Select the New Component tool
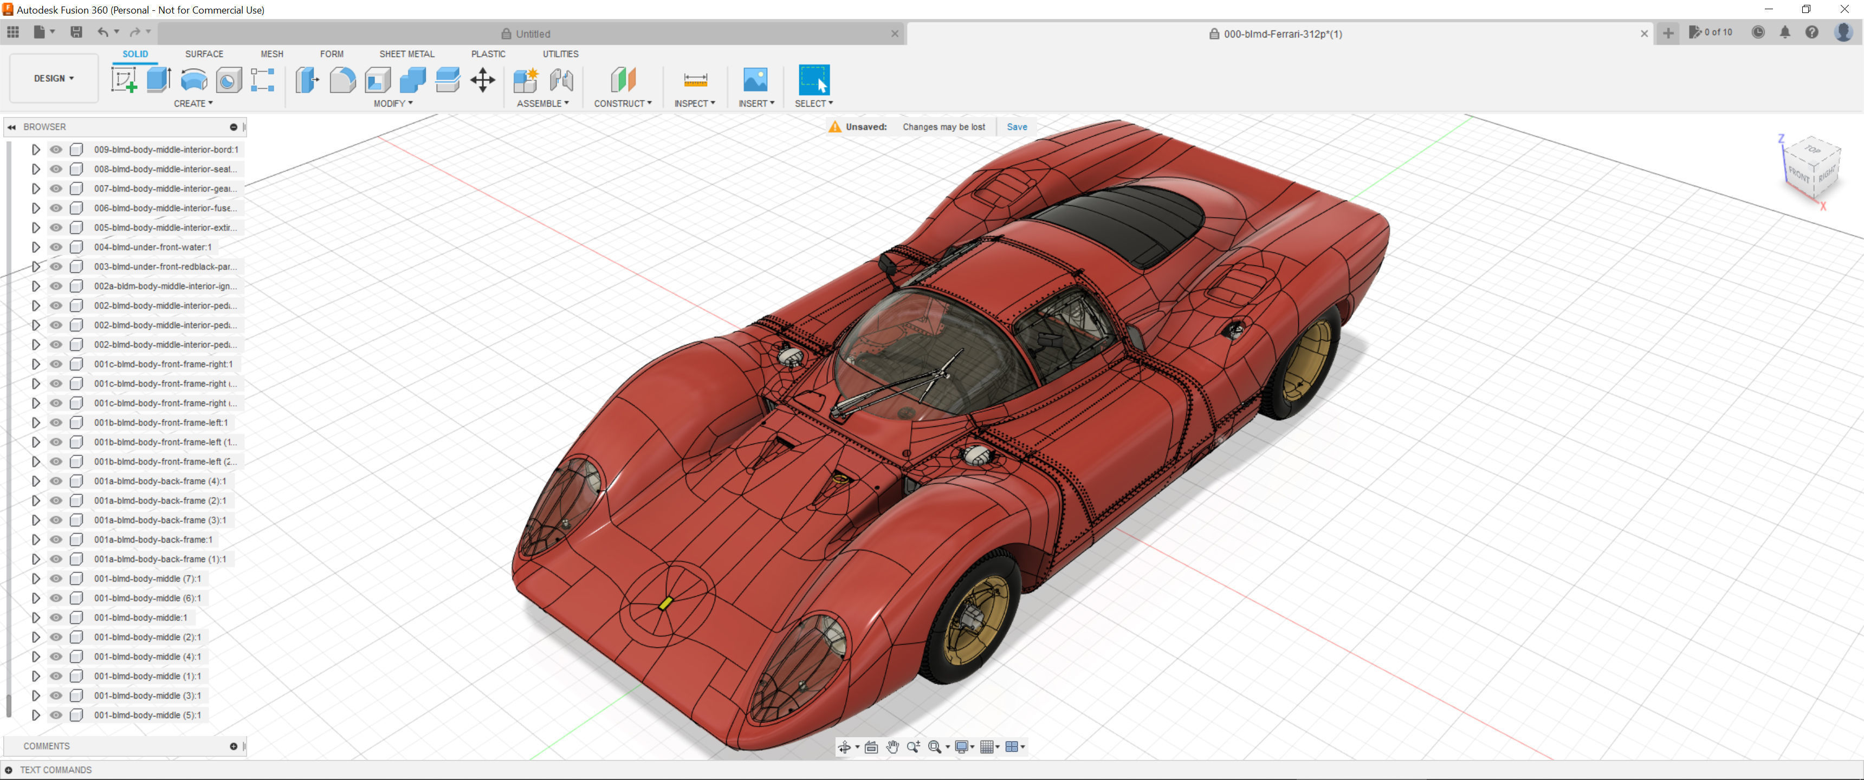 (x=526, y=80)
